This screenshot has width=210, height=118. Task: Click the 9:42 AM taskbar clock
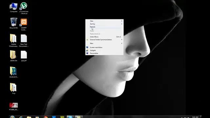click(x=195, y=117)
